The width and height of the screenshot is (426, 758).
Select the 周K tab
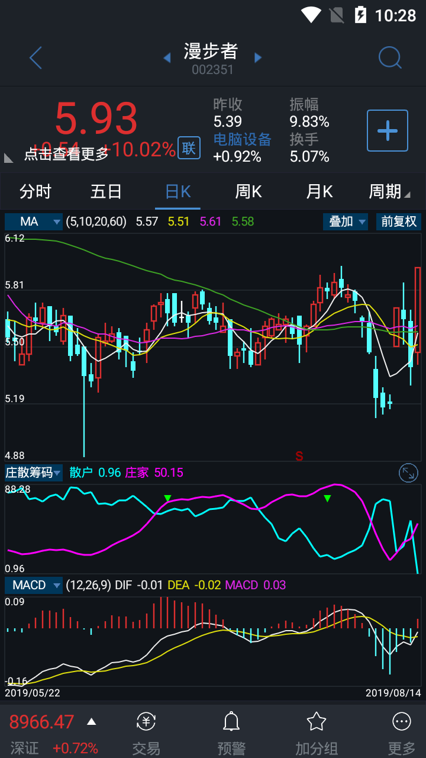click(248, 191)
